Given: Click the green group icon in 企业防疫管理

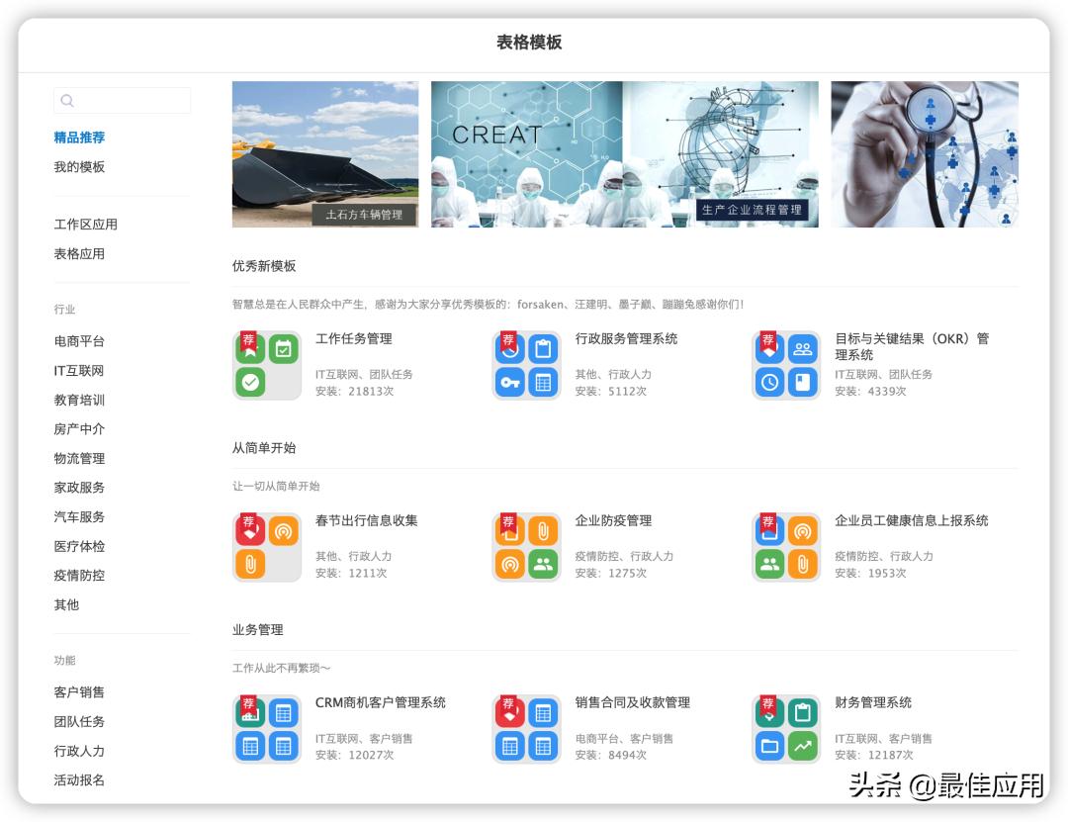Looking at the screenshot, I should [540, 563].
